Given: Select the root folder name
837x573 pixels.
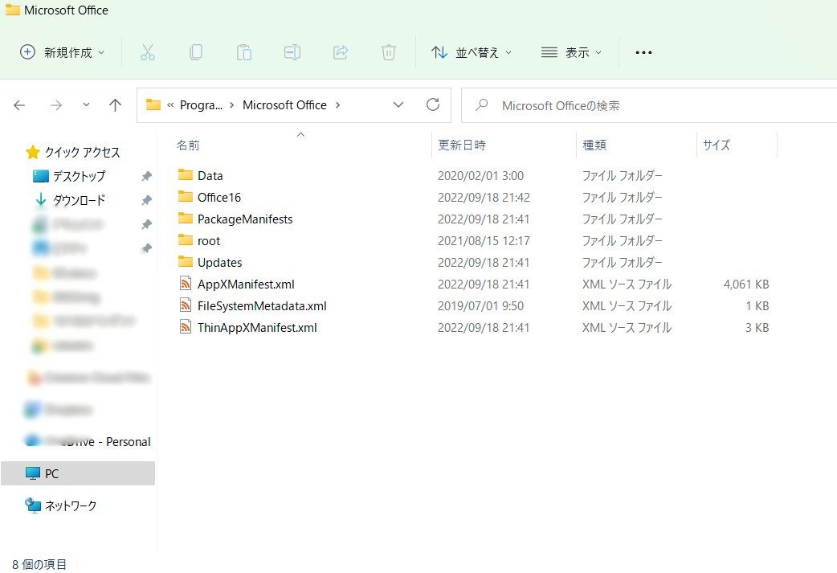Looking at the screenshot, I should pos(209,241).
